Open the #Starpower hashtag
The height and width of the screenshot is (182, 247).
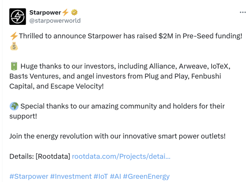[x=29, y=176]
